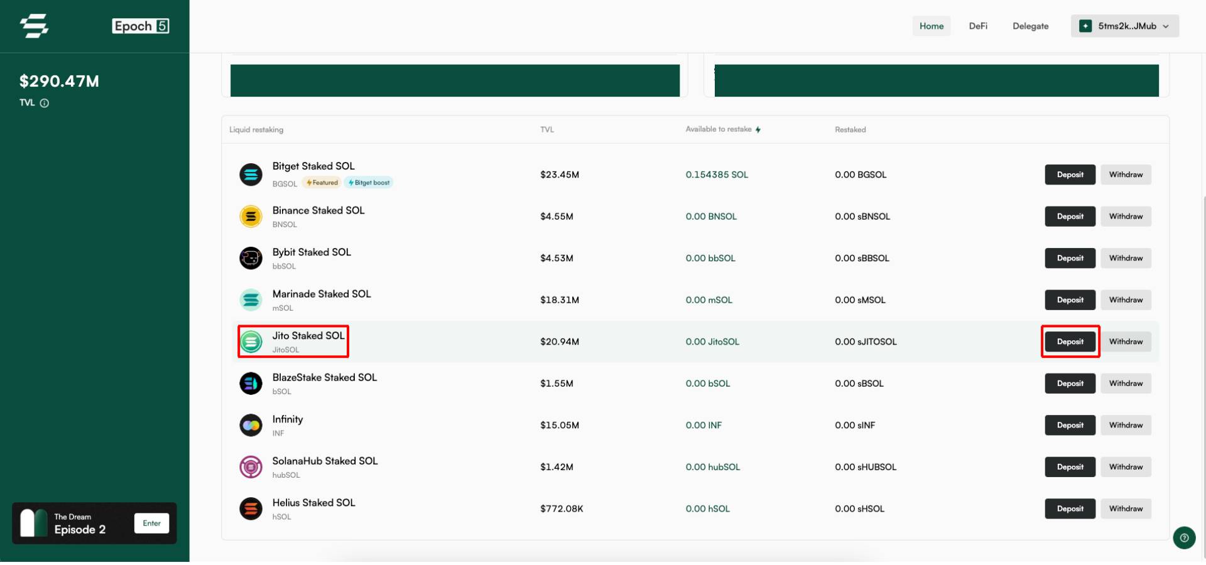1206x565 pixels.
Task: Click the Restaked column header
Action: (850, 130)
